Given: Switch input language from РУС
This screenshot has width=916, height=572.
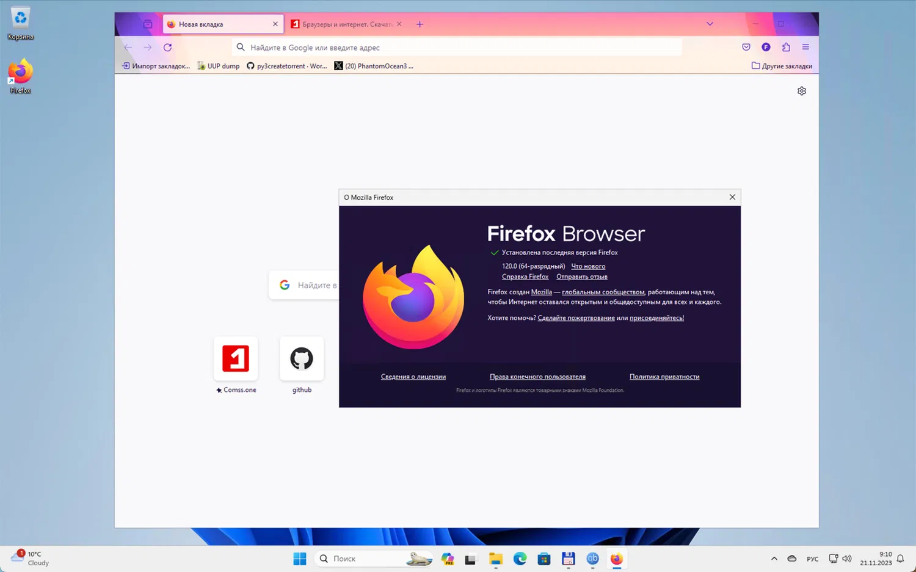Looking at the screenshot, I should [x=812, y=559].
